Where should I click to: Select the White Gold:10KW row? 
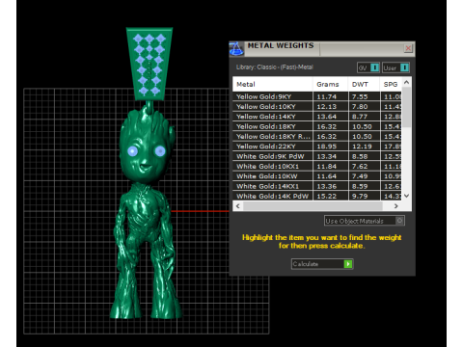coord(316,176)
